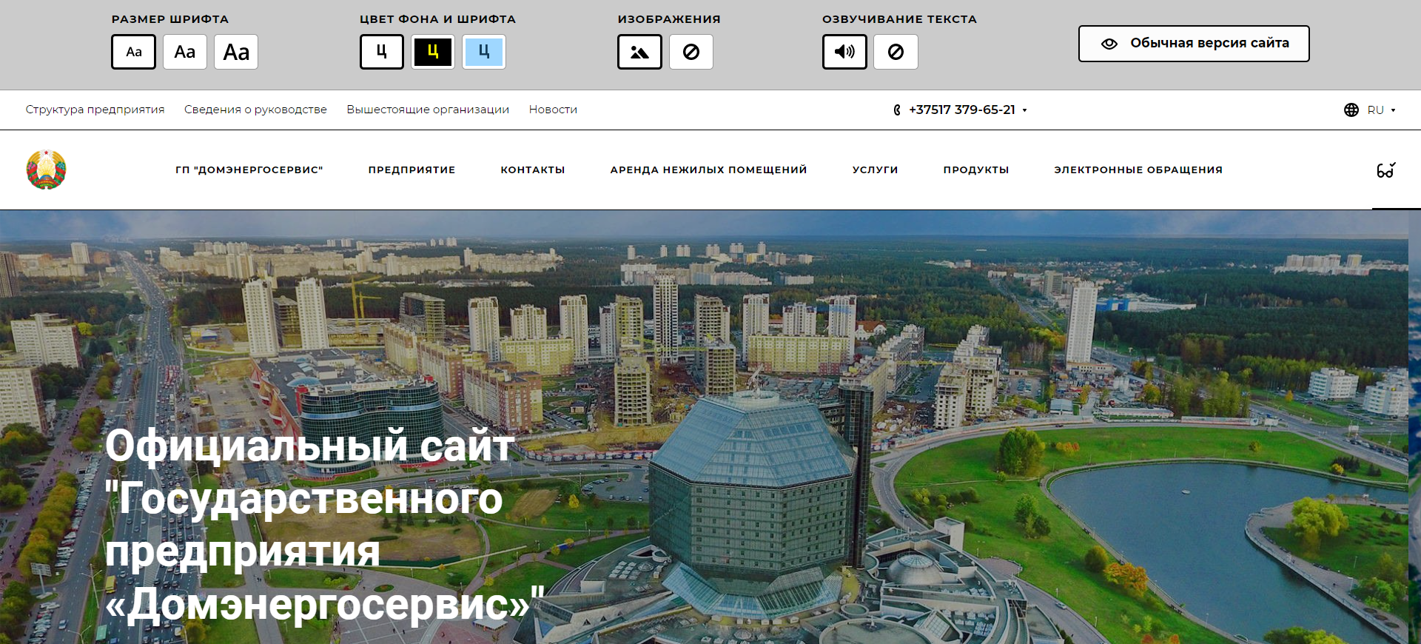Screen dimensions: 1421x644
Task: Open the ПРЕДПРИЯТИЕ menu item
Action: [411, 170]
